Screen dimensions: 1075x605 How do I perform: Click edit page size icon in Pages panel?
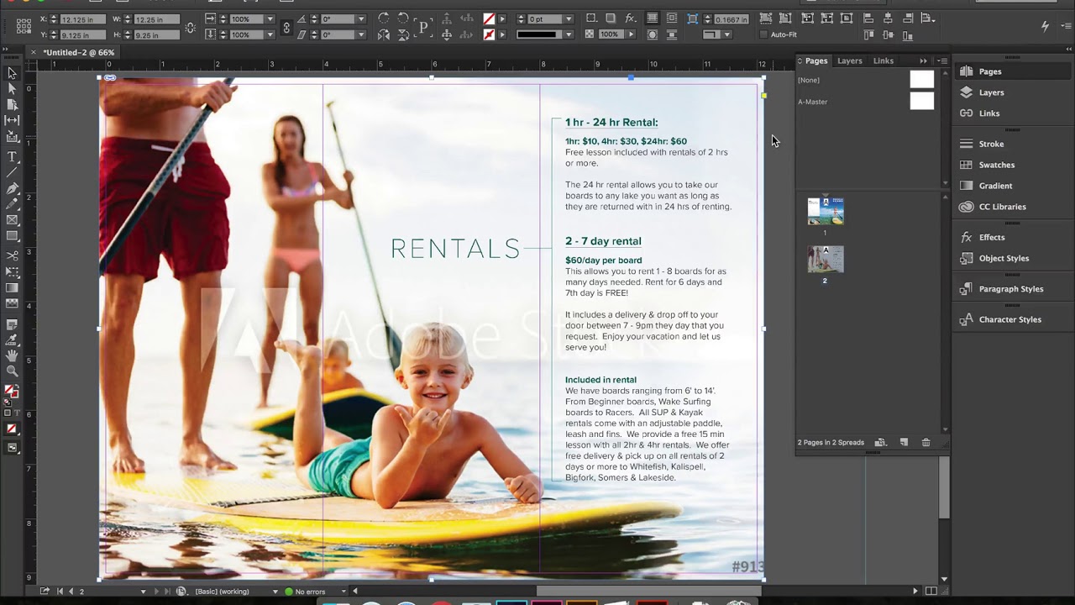coord(880,442)
